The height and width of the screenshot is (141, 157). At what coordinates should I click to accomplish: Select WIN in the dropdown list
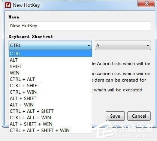point(50,73)
